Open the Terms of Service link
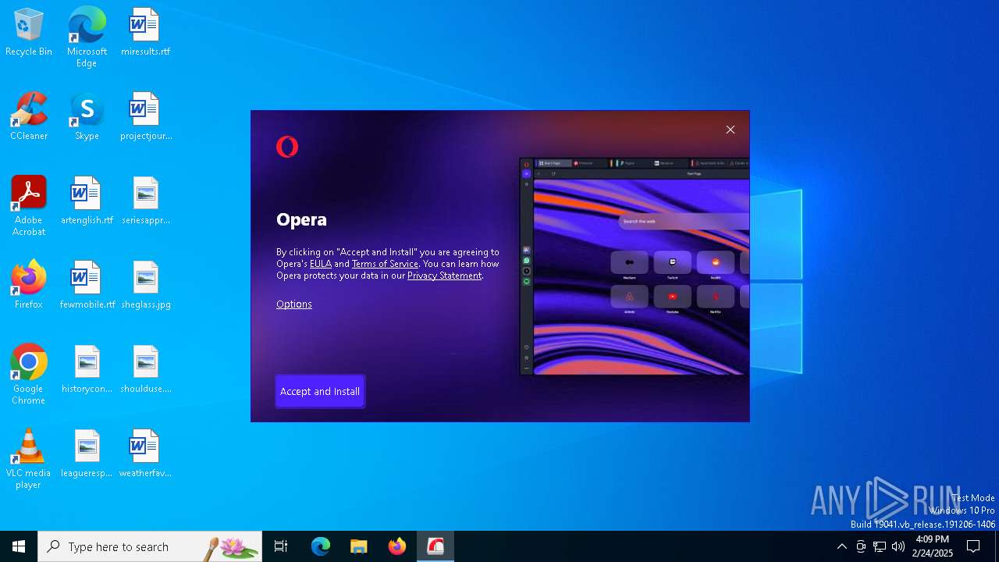The width and height of the screenshot is (999, 562). tap(385, 264)
